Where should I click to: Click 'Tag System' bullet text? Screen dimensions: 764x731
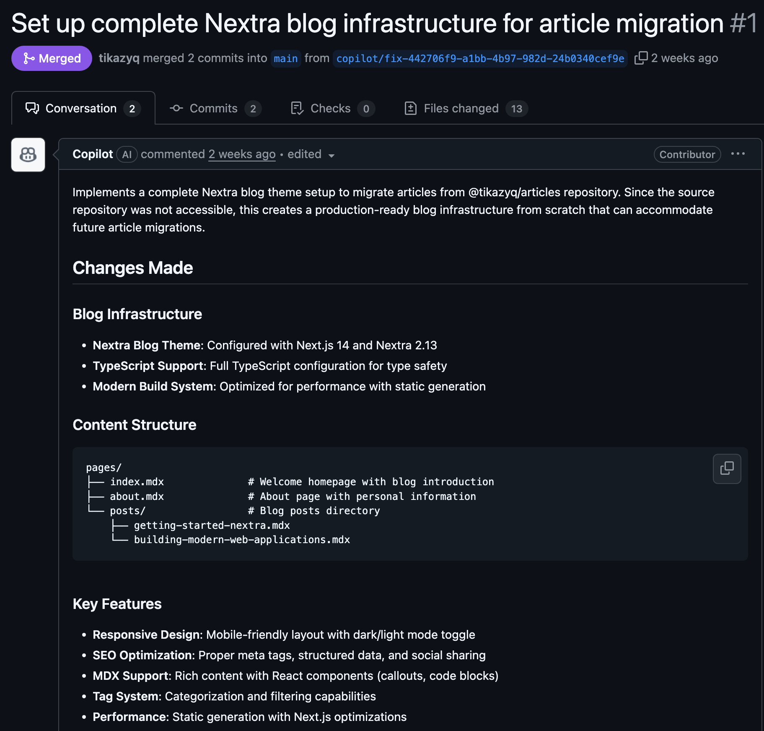(126, 696)
